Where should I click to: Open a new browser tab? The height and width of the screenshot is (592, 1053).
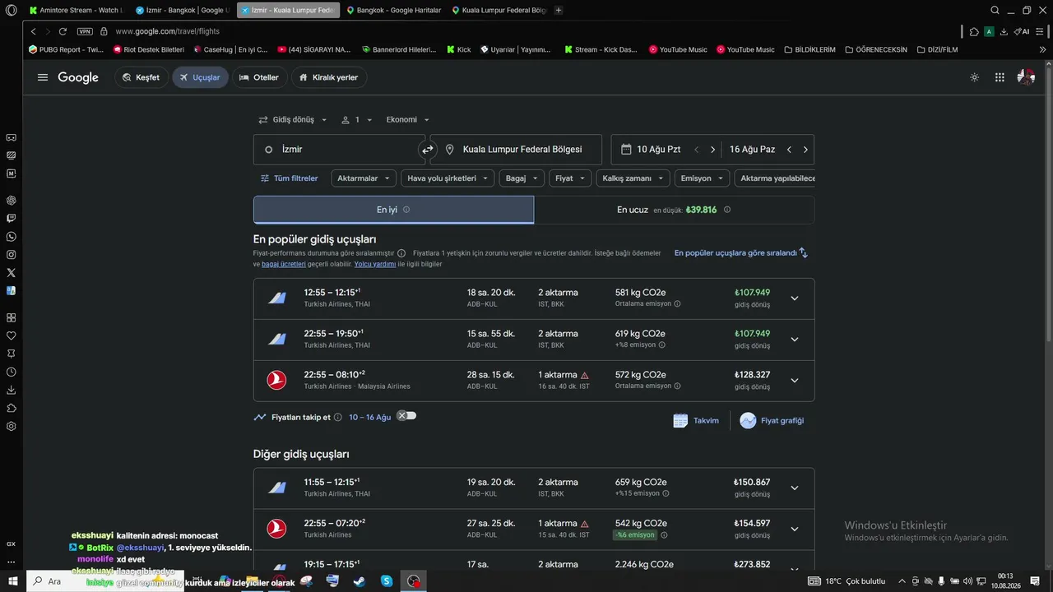[x=559, y=10]
